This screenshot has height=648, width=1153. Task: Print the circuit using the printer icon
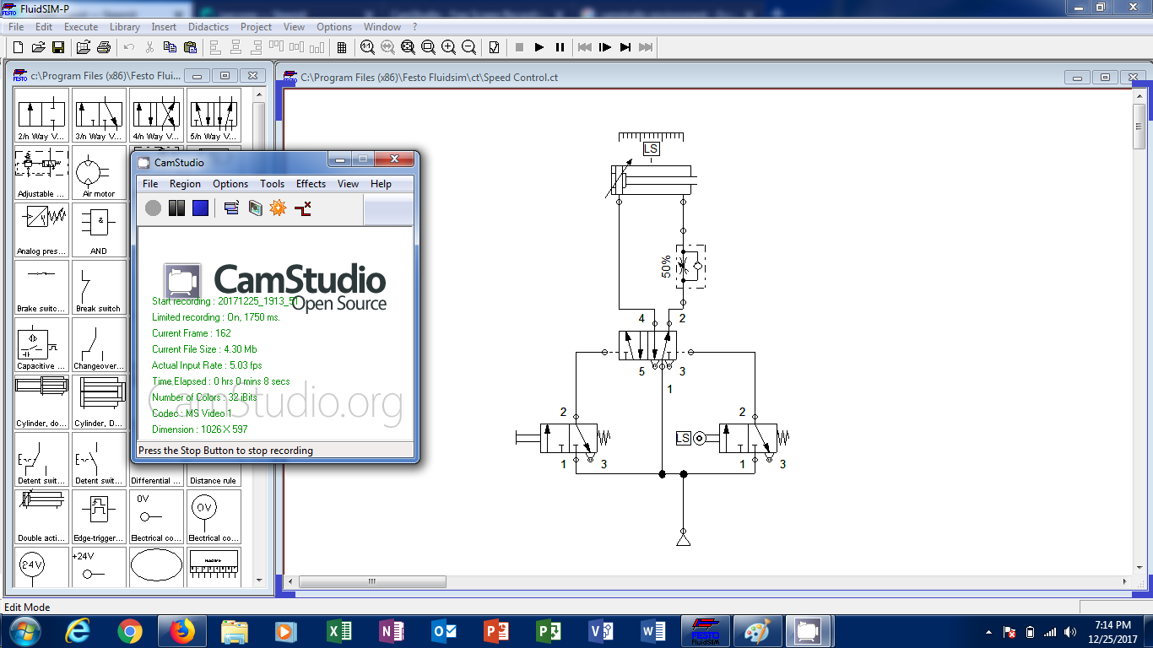pos(104,47)
